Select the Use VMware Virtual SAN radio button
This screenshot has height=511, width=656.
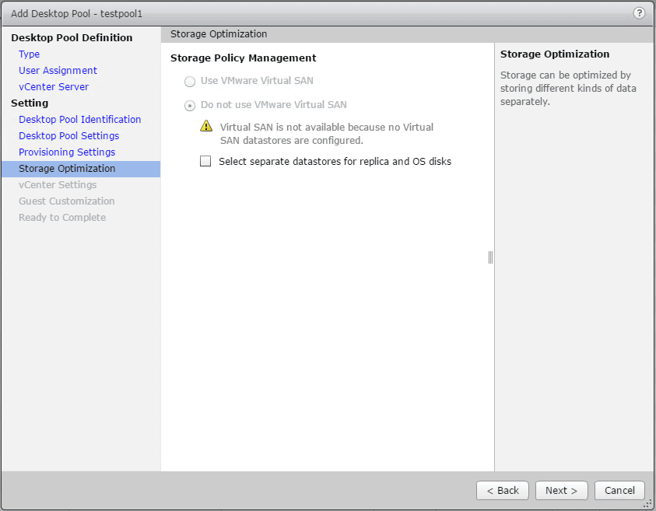click(190, 81)
